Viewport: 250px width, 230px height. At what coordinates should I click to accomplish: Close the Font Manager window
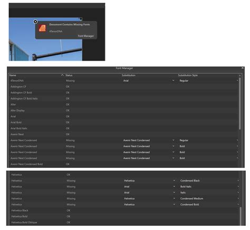point(243,68)
